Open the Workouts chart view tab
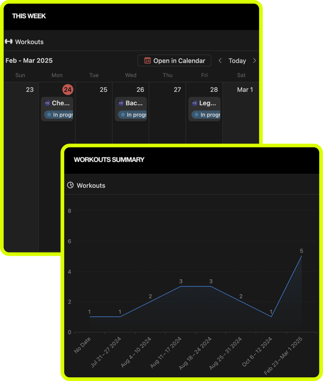The height and width of the screenshot is (381, 323). 91,185
